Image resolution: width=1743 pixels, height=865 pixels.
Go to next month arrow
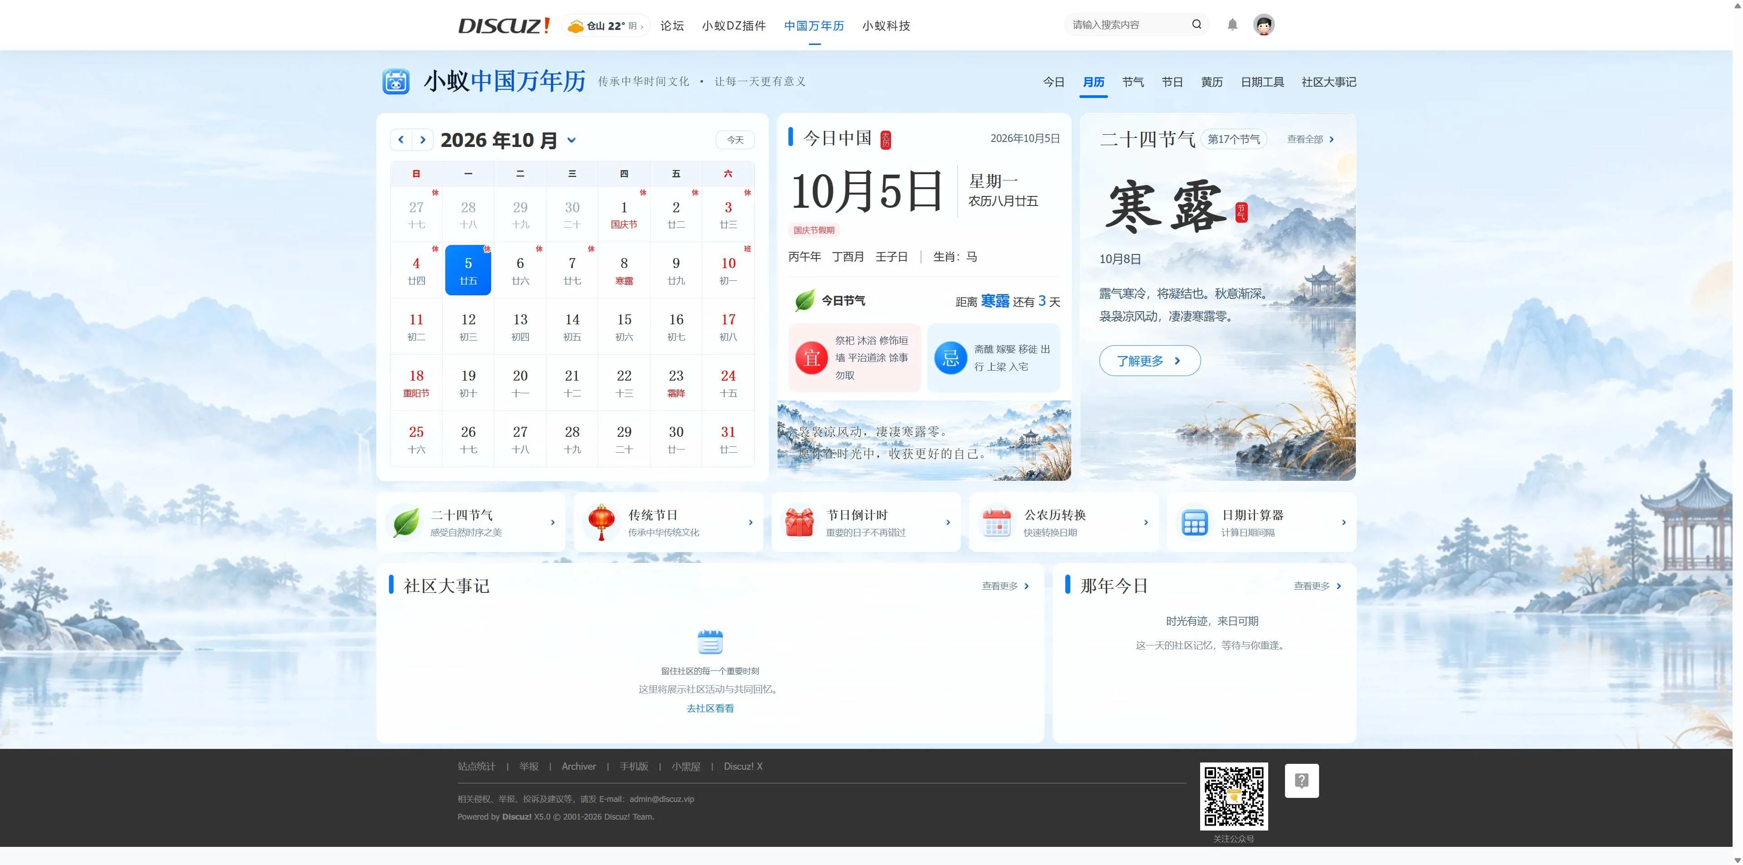423,140
